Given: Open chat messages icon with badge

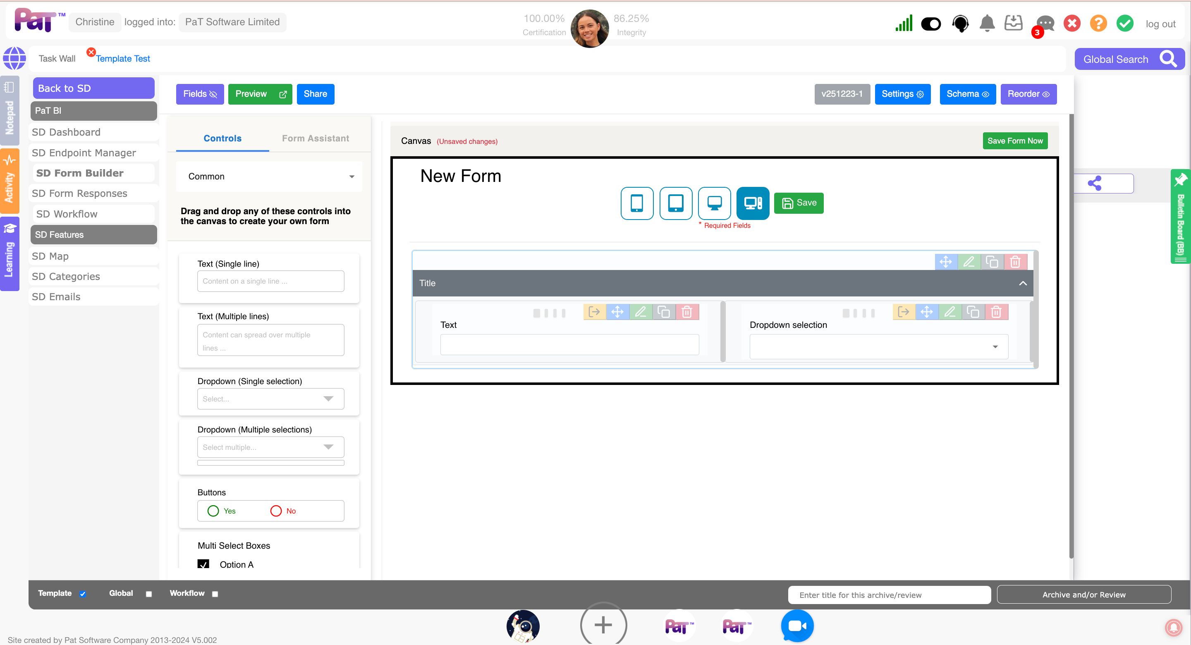Looking at the screenshot, I should point(1045,23).
